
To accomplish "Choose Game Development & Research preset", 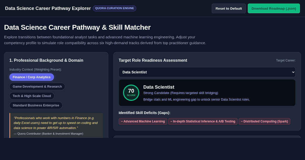I will [x=37, y=86].
